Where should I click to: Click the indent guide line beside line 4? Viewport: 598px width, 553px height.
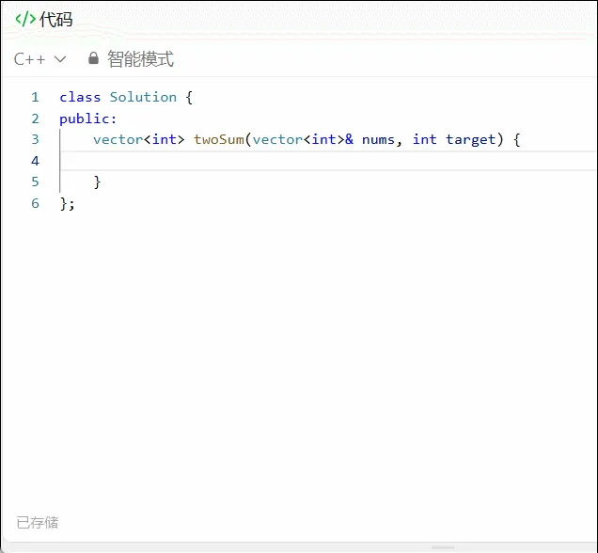(x=60, y=161)
